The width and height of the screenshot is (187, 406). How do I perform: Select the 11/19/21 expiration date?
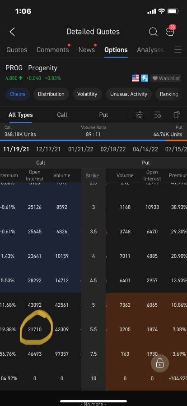[16, 149]
